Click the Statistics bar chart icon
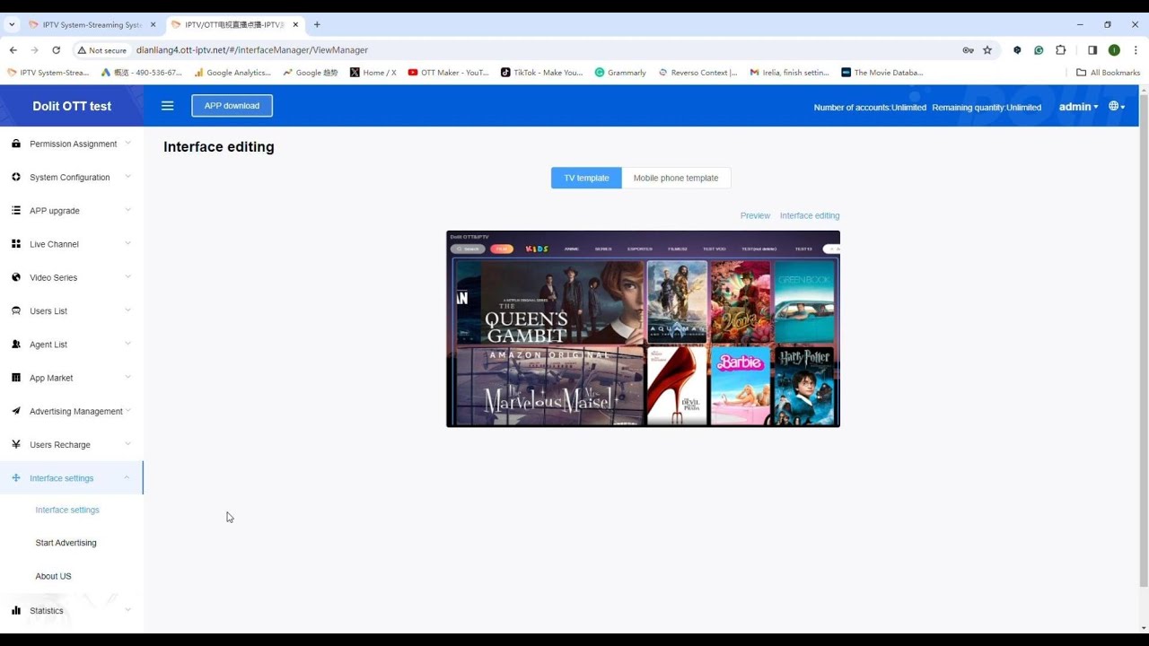This screenshot has width=1149, height=646. [16, 610]
